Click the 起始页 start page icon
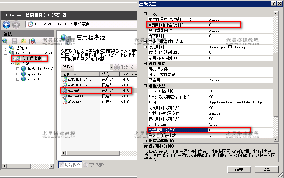The height and width of the screenshot is (178, 284). pos(12,48)
